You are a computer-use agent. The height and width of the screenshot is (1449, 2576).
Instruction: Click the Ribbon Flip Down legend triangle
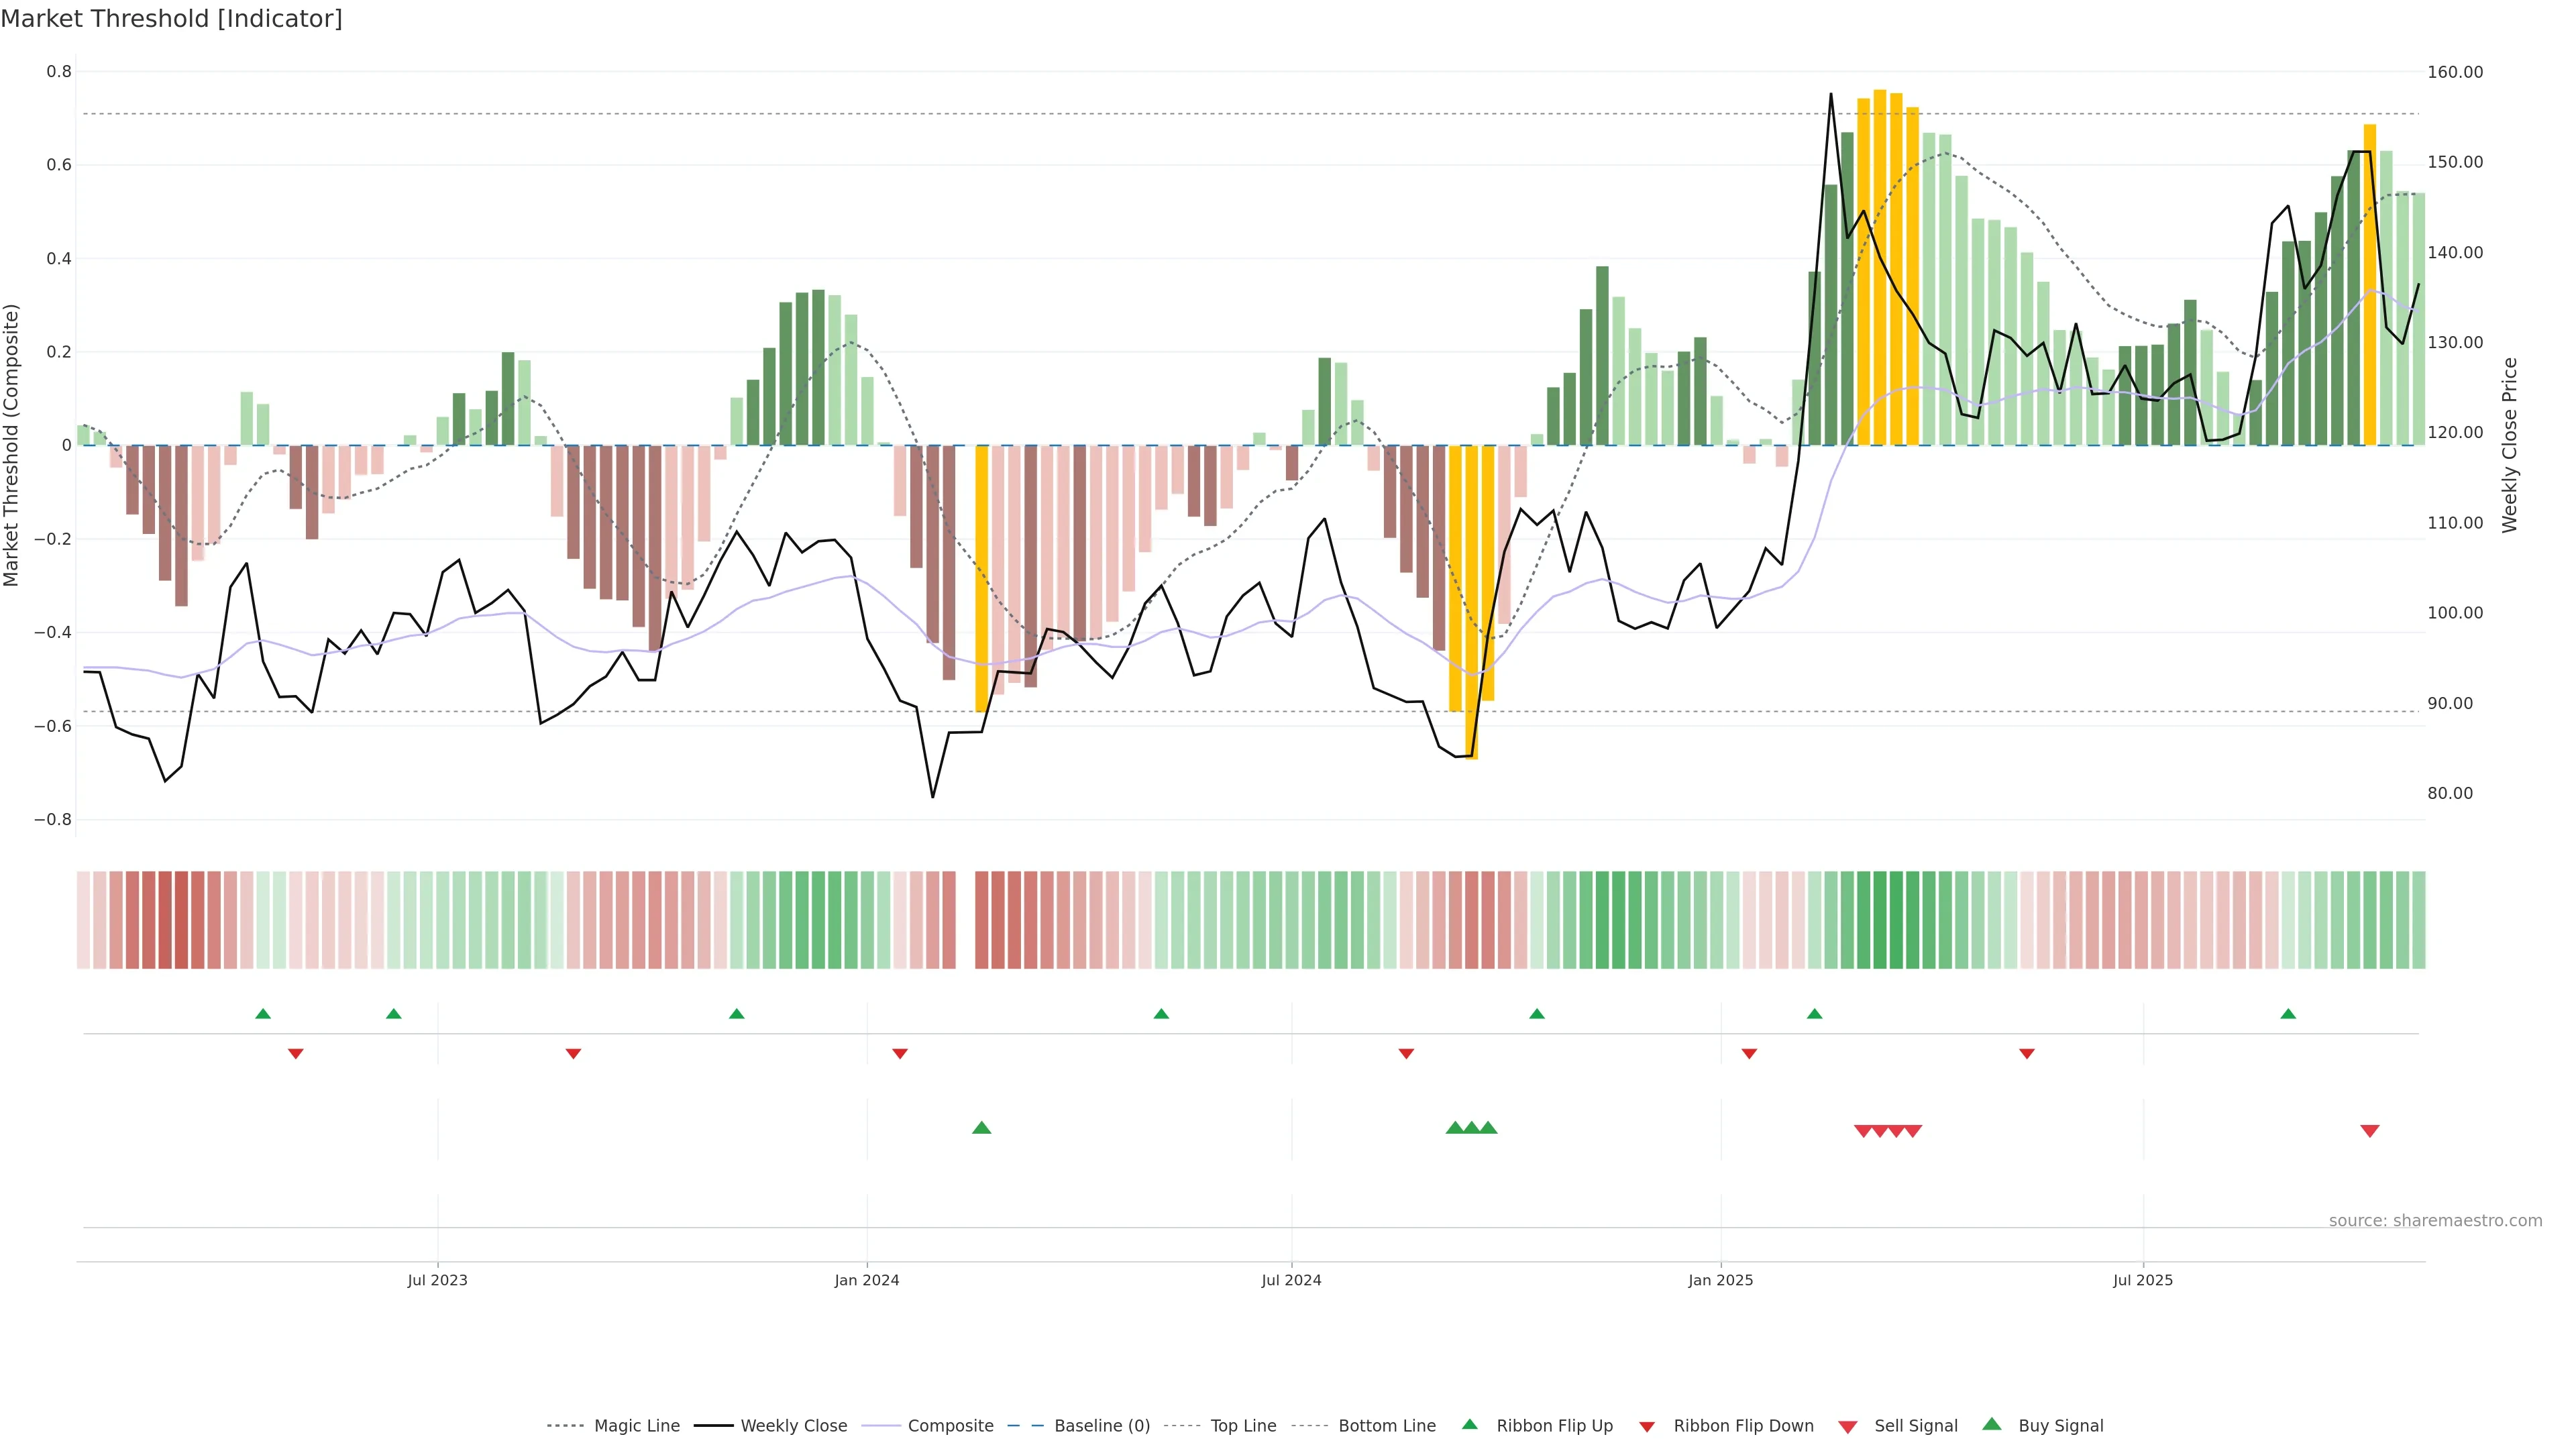[1647, 1427]
